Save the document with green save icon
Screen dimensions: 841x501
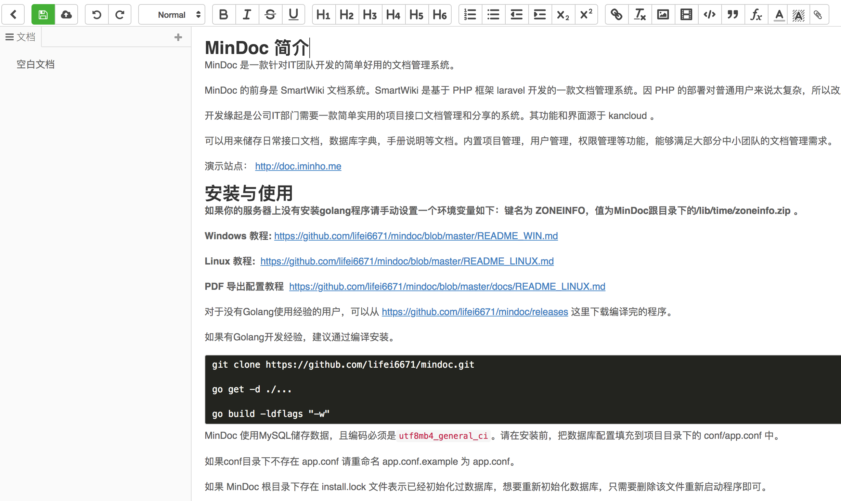coord(42,14)
